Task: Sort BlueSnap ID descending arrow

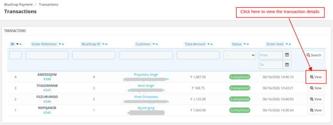Action: 103,44
